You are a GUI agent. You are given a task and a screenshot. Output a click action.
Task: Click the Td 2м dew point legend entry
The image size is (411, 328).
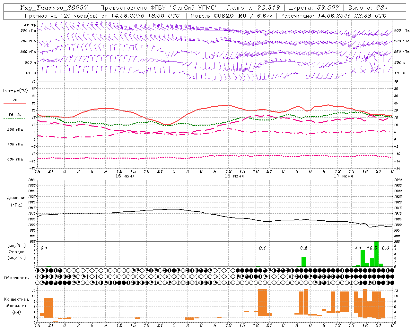tap(15, 115)
